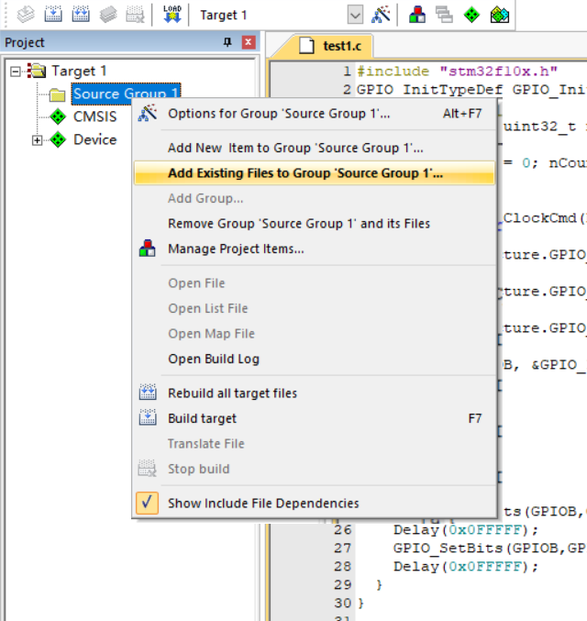
Task: Click the Build target toolbar icon
Action: [53, 15]
